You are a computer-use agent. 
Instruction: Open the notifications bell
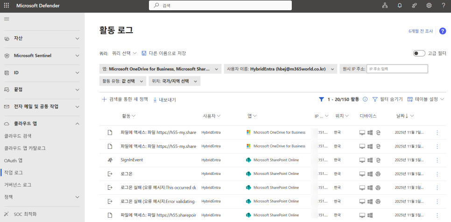pos(400,6)
